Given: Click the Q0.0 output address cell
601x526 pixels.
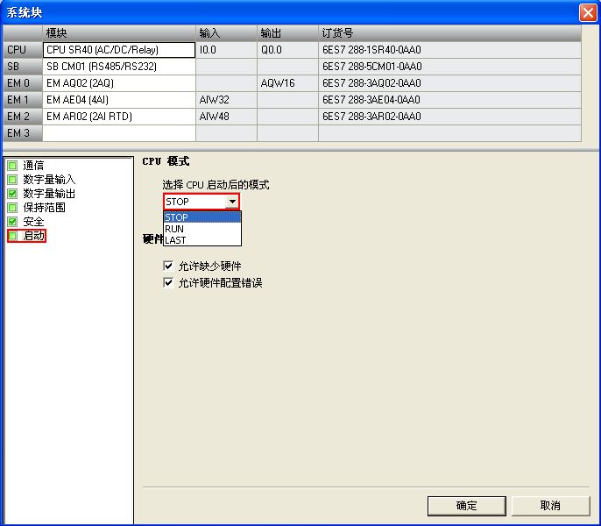Looking at the screenshot, I should point(287,50).
